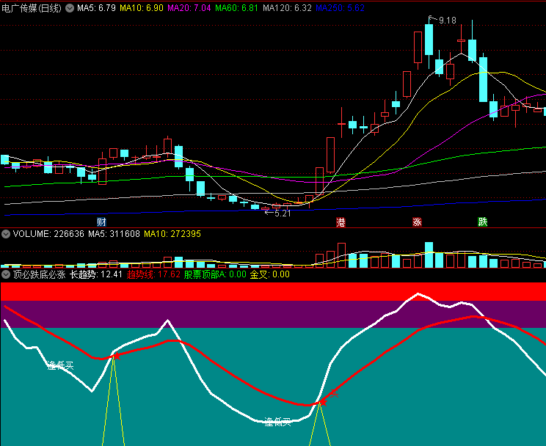
Task: Click the blue MA250: 5.62 label
Action: click(341, 8)
